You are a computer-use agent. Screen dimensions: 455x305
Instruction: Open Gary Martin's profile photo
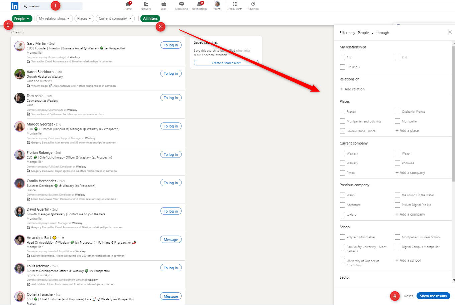tap(20, 46)
